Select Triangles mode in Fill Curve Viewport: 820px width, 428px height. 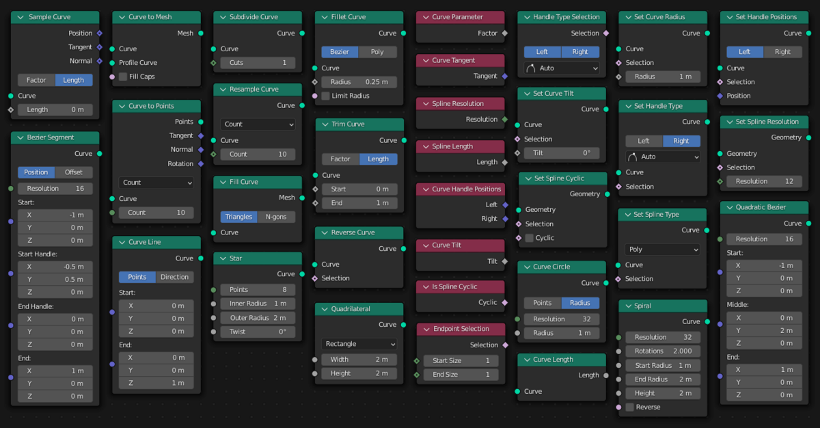tap(239, 217)
